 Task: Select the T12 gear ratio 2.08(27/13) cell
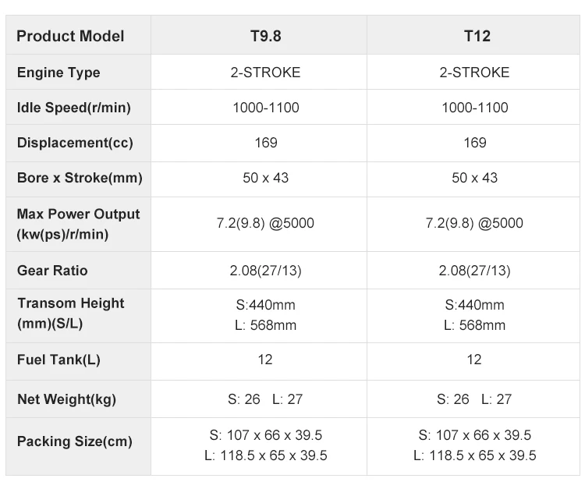pyautogui.click(x=474, y=271)
